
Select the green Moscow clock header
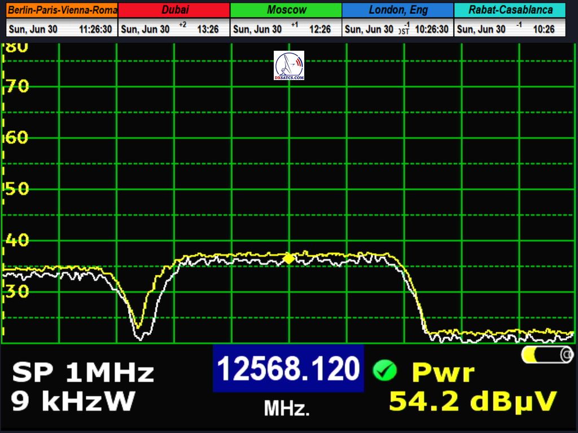point(286,10)
